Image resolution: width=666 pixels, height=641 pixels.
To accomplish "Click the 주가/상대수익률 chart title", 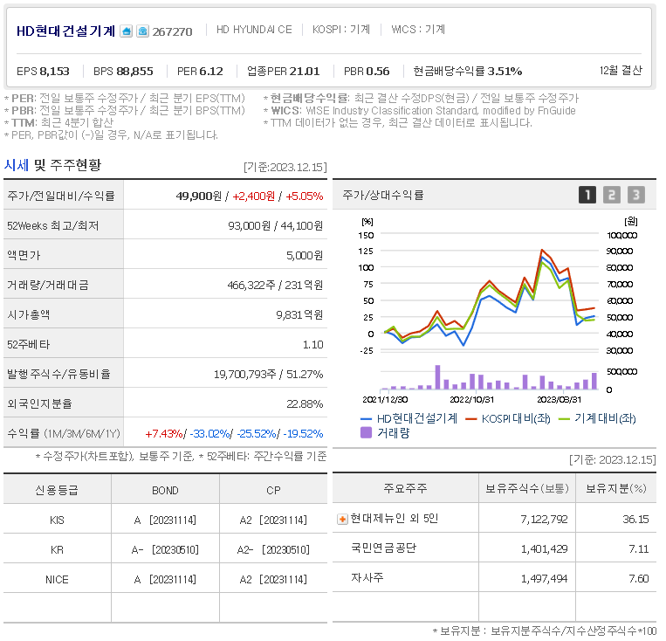I will (382, 195).
